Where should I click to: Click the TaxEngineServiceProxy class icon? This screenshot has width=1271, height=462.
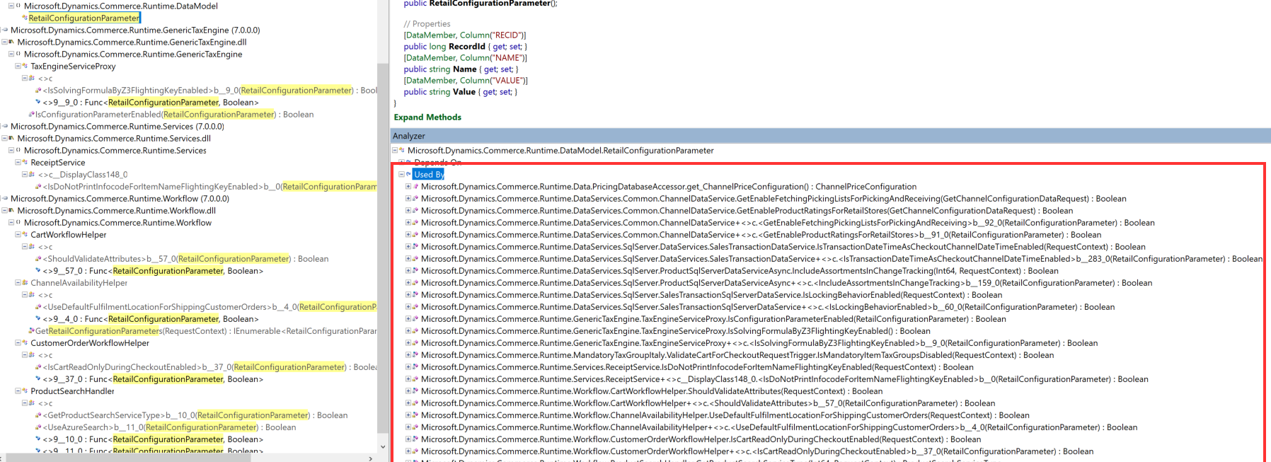[x=25, y=66]
